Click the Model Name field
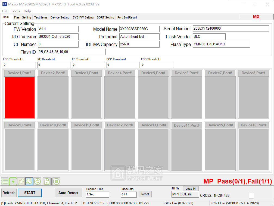This screenshot has height=206, width=274. click(x=139, y=29)
